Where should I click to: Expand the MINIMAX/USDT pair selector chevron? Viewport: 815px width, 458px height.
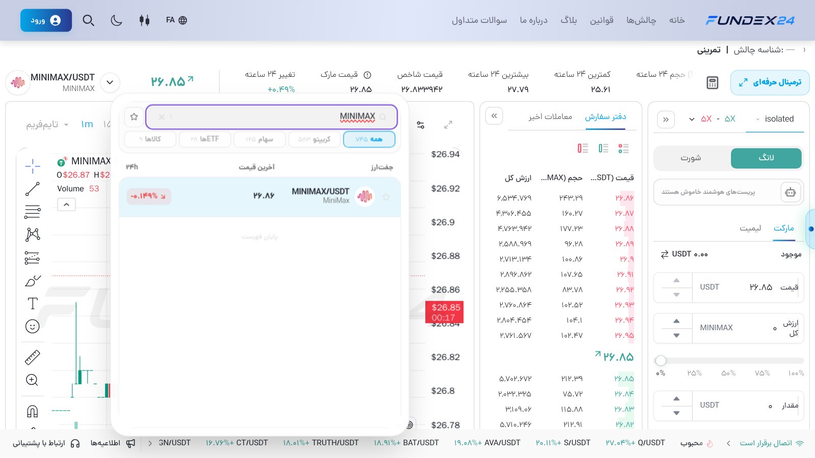tap(110, 82)
